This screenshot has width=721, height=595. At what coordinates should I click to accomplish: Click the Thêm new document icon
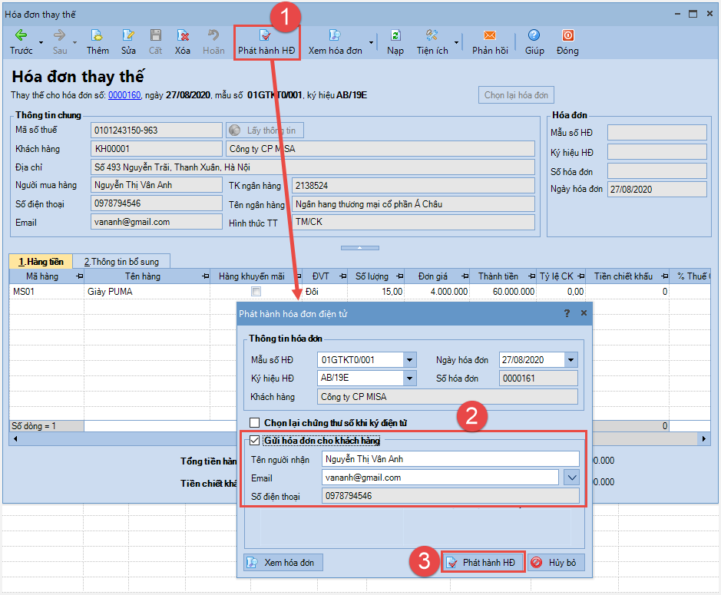tap(97, 35)
